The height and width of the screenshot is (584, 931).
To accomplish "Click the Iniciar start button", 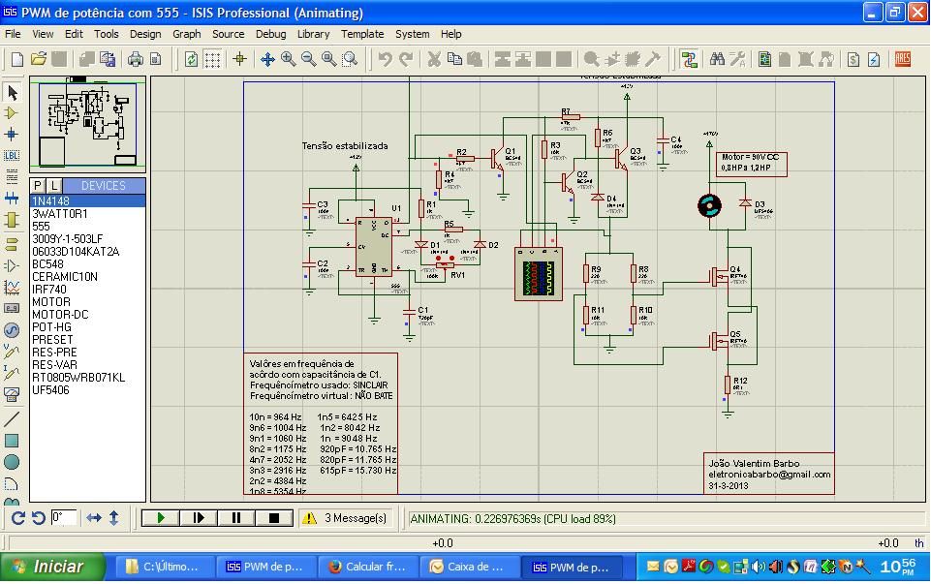I will click(x=53, y=567).
